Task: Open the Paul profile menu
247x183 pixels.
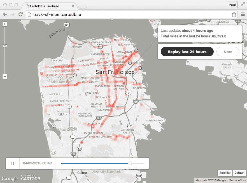Action: tap(232, 5)
